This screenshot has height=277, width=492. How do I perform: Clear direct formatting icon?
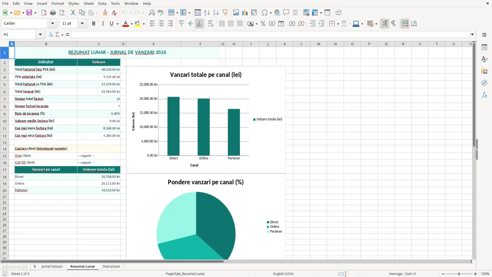(114, 13)
